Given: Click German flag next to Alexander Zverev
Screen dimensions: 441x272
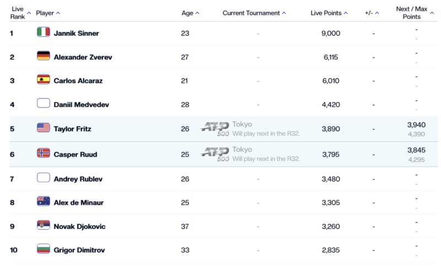Looking at the screenshot, I should tap(44, 56).
